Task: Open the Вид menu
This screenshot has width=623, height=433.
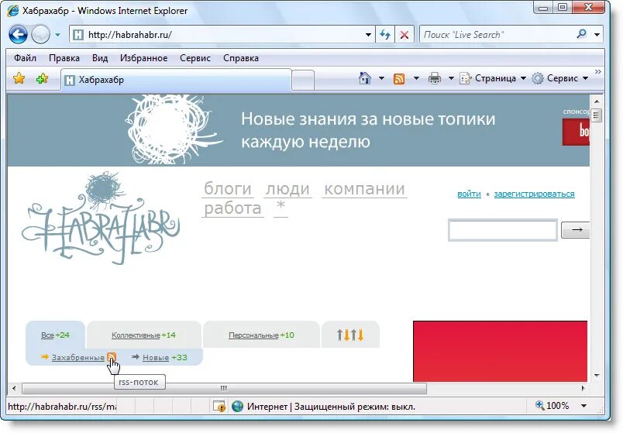Action: 100,58
